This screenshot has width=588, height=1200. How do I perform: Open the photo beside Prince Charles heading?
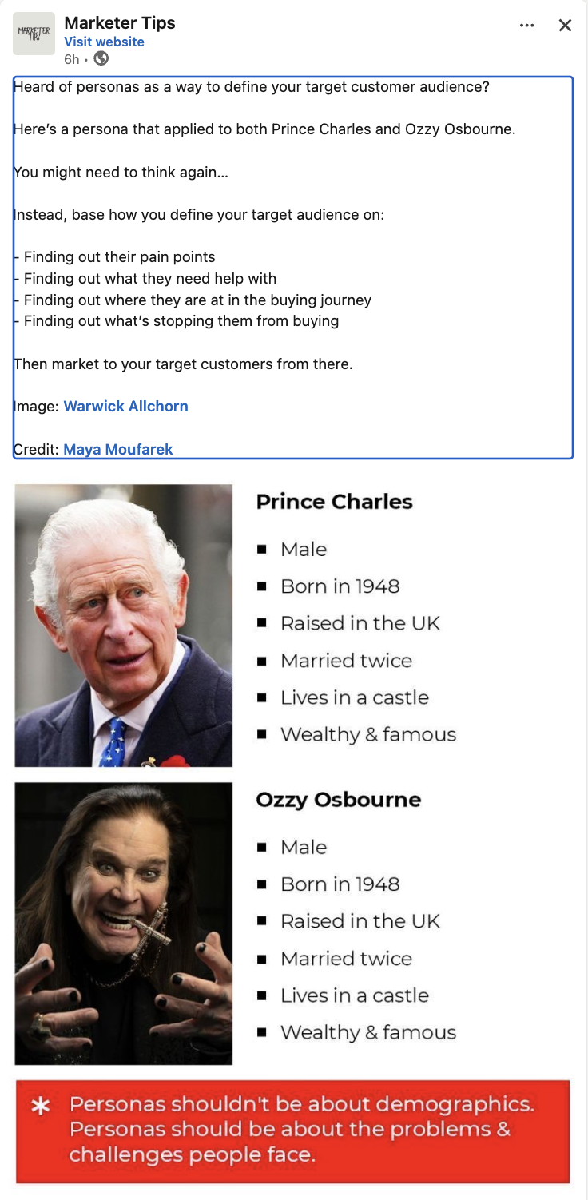pyautogui.click(x=124, y=625)
